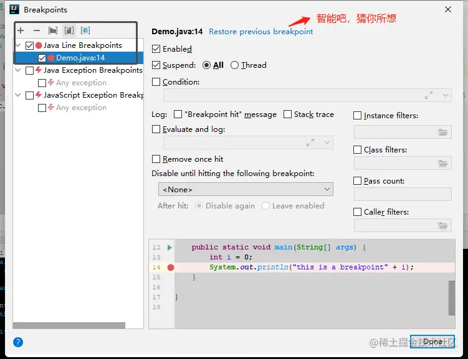The width and height of the screenshot is (468, 359).
Task: Click the Instance filters input field
Action: click(x=403, y=132)
